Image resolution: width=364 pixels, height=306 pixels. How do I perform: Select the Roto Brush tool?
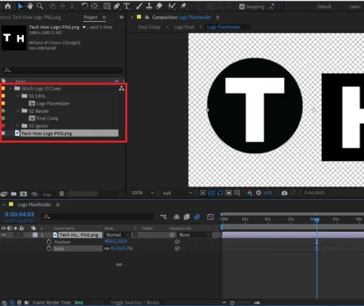point(171,6)
